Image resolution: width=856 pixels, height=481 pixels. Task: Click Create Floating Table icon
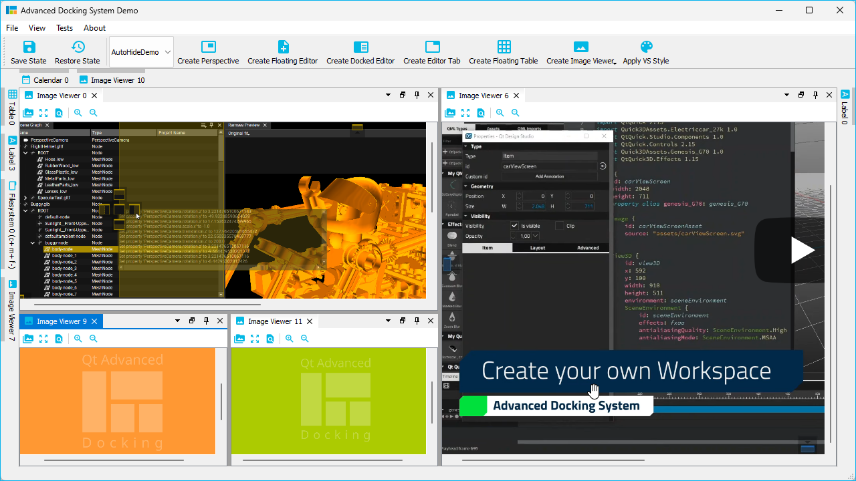pos(504,47)
